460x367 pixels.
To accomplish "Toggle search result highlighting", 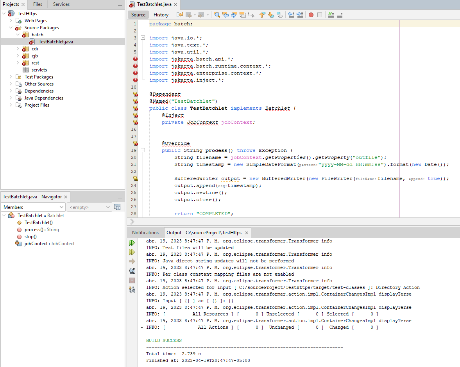I will tap(242, 15).
